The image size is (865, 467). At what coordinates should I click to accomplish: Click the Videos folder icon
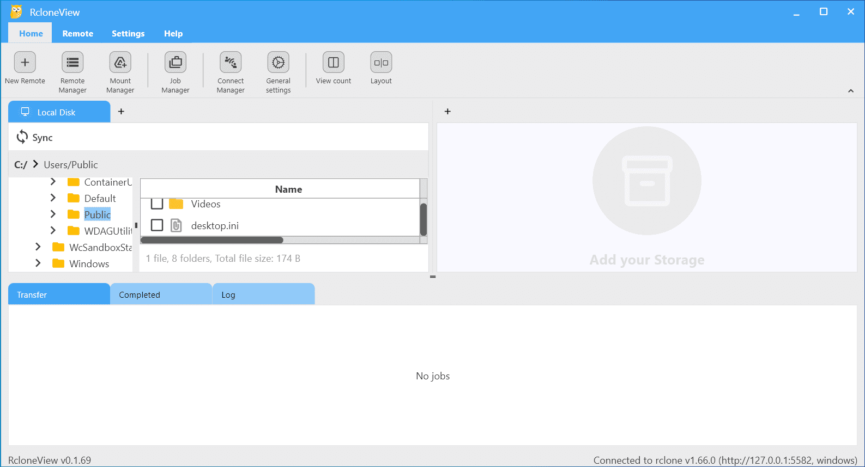(176, 204)
